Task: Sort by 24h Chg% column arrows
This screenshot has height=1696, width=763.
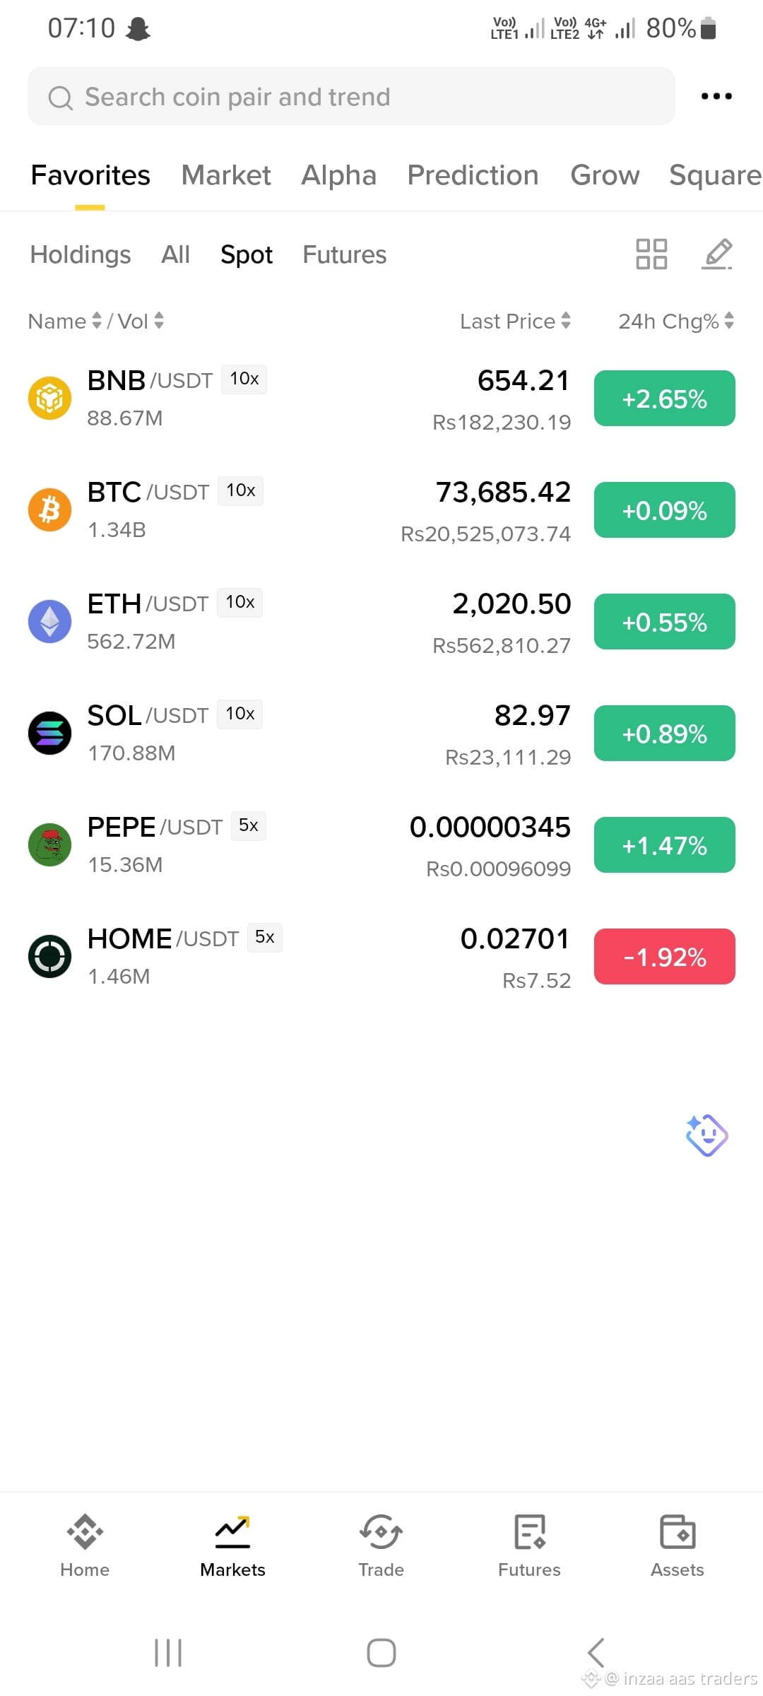Action: tap(729, 321)
